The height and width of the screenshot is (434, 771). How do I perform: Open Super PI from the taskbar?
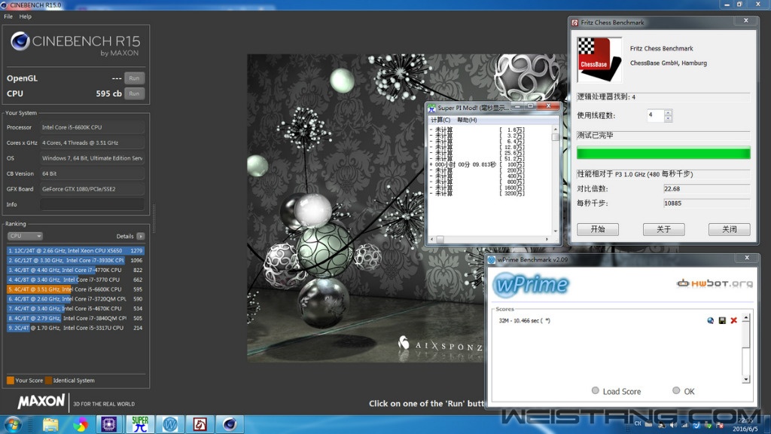click(x=140, y=423)
